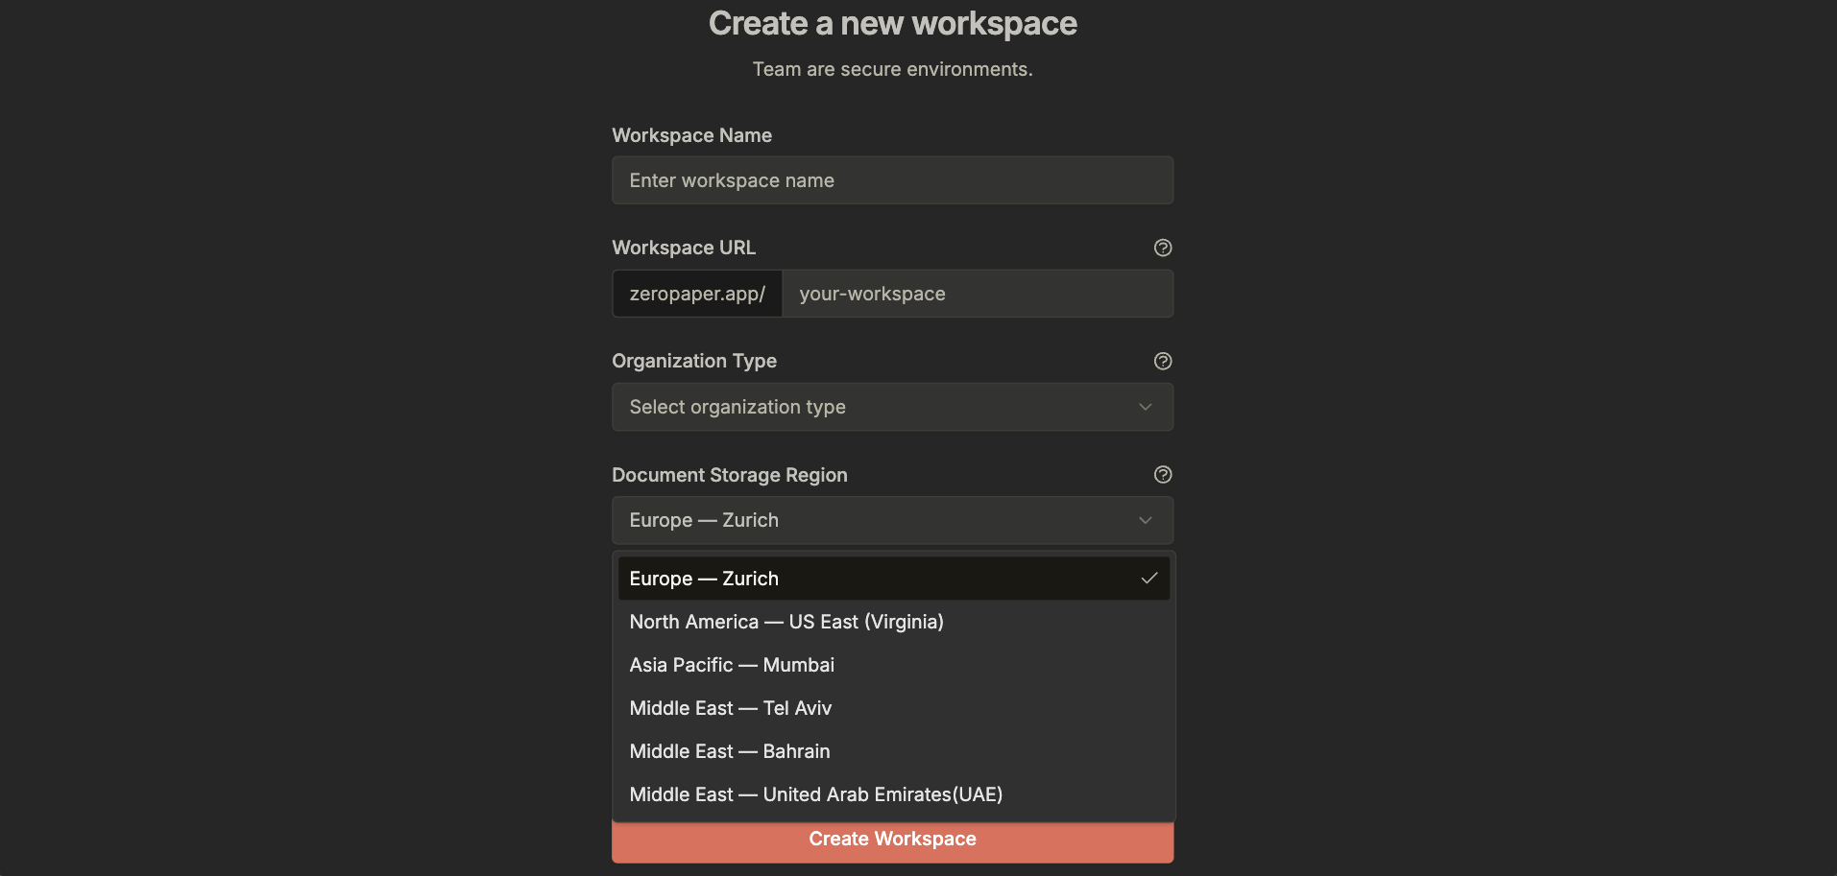Select Asia Pacific — Mumbai storage region
The width and height of the screenshot is (1837, 876).
click(732, 664)
